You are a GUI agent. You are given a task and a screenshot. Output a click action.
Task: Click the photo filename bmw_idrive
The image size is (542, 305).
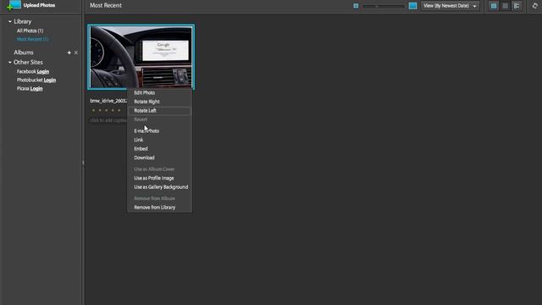tap(108, 101)
